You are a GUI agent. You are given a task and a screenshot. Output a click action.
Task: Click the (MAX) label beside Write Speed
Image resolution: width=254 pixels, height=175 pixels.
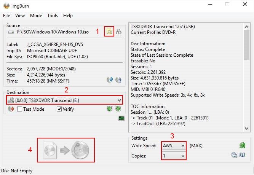coord(196,146)
